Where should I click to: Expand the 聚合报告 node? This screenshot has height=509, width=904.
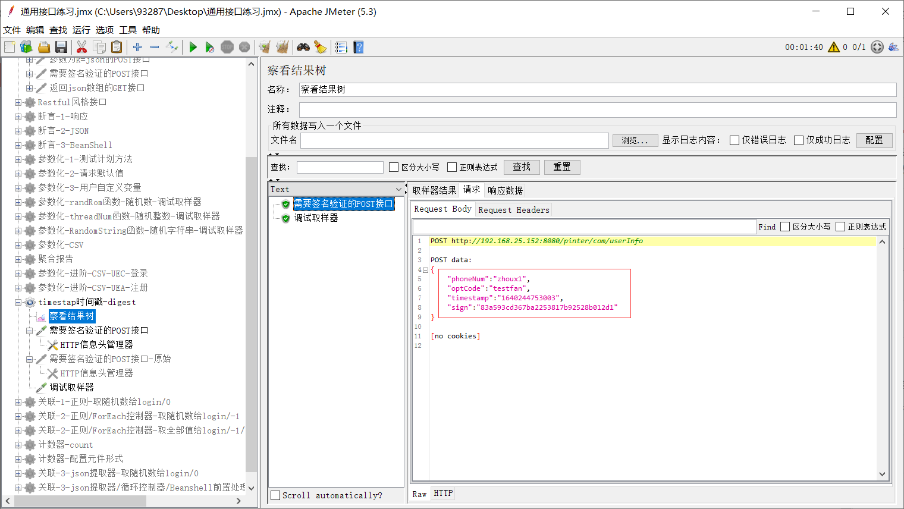18,259
